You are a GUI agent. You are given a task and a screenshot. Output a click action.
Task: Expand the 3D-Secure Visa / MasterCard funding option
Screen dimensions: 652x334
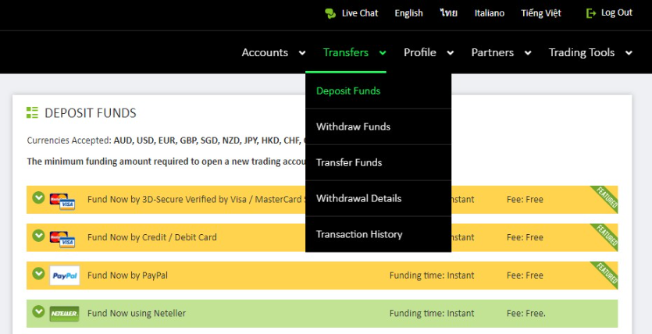pos(39,197)
